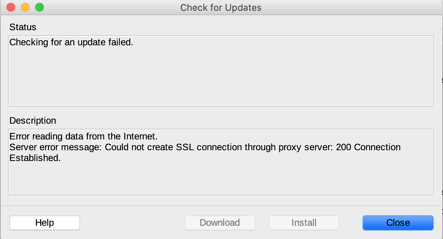Image resolution: width=443 pixels, height=239 pixels.
Task: Select the 'Checking for an update failed.' text
Action: click(x=71, y=42)
